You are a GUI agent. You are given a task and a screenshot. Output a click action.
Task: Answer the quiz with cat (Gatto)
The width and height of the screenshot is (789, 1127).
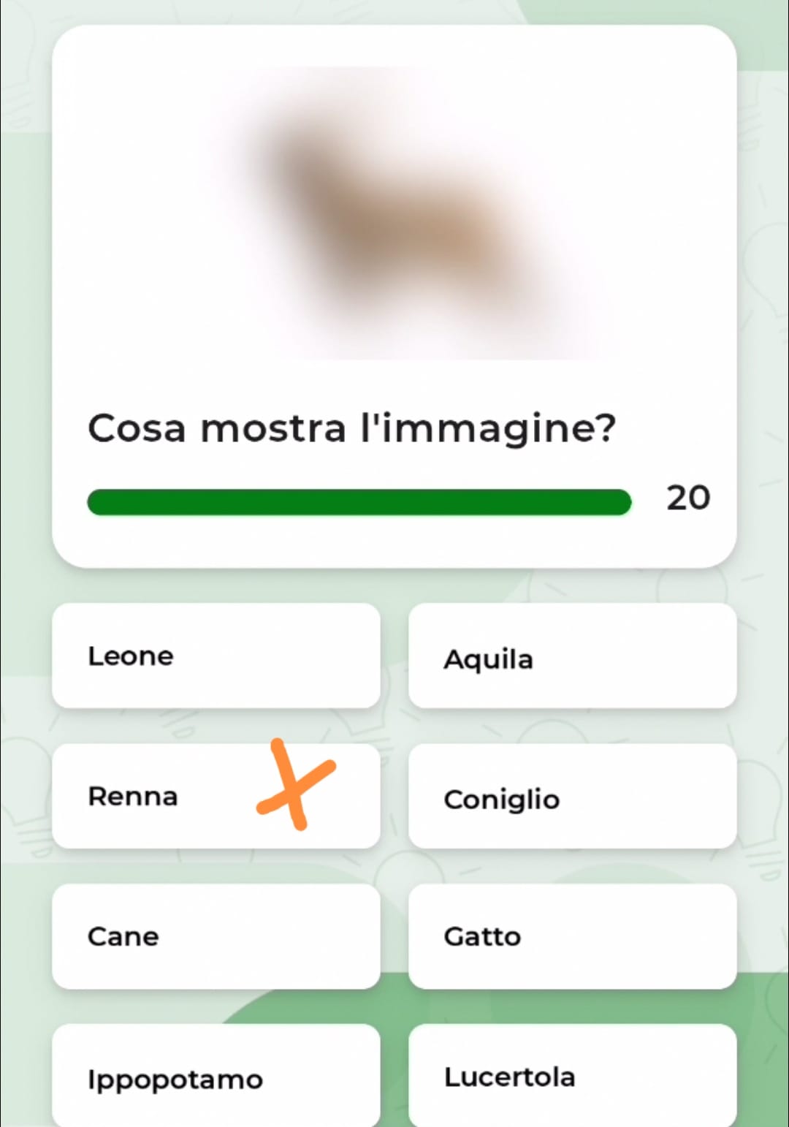click(572, 936)
